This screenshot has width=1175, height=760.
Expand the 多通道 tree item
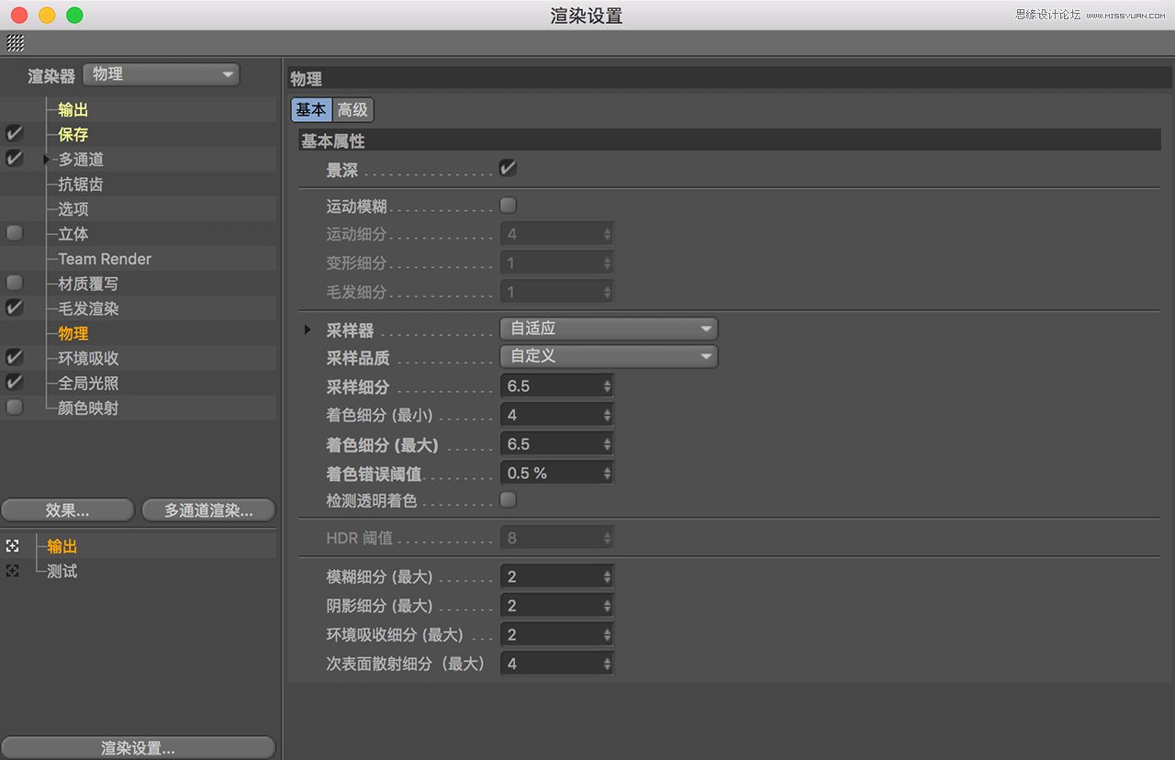(x=45, y=159)
